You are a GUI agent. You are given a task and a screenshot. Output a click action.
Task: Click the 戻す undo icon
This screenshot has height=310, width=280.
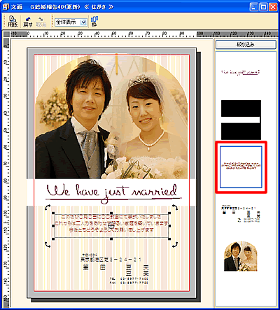(27, 22)
